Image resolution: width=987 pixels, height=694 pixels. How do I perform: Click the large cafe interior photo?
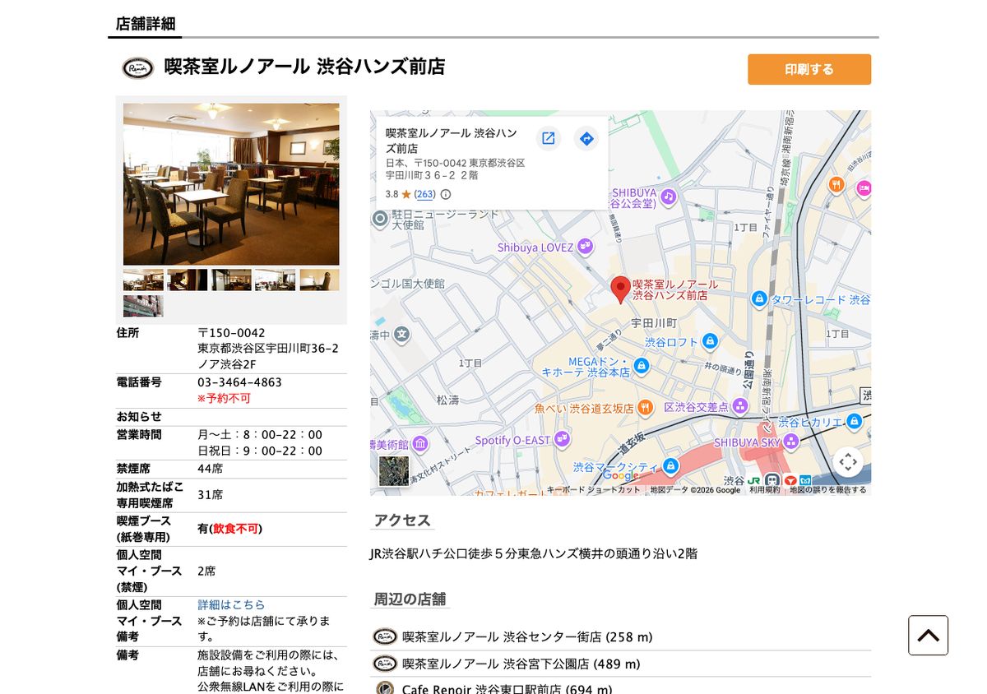[231, 184]
